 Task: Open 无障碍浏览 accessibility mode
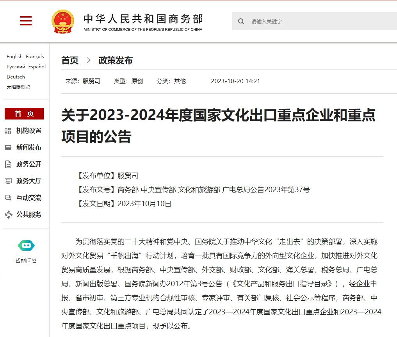[x=18, y=87]
